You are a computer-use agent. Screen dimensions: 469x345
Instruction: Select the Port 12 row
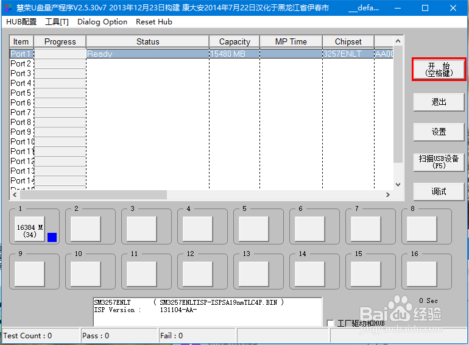tap(201, 161)
